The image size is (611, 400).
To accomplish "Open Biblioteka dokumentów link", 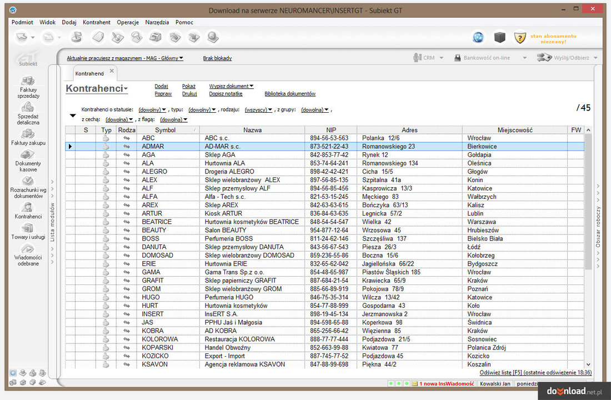I will 290,93.
